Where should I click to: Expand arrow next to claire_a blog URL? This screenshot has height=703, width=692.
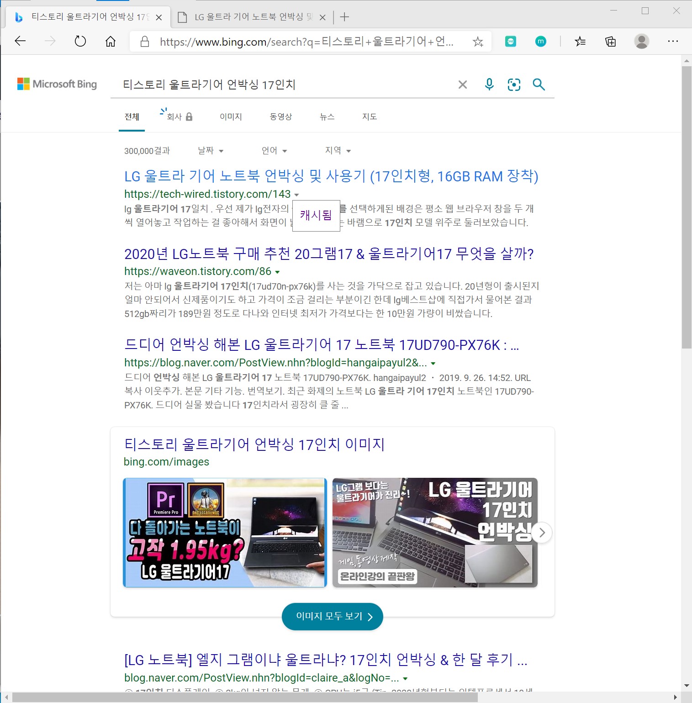coord(405,679)
